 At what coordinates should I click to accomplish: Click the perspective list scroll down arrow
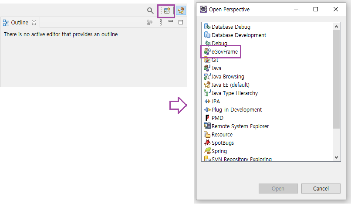(336, 157)
